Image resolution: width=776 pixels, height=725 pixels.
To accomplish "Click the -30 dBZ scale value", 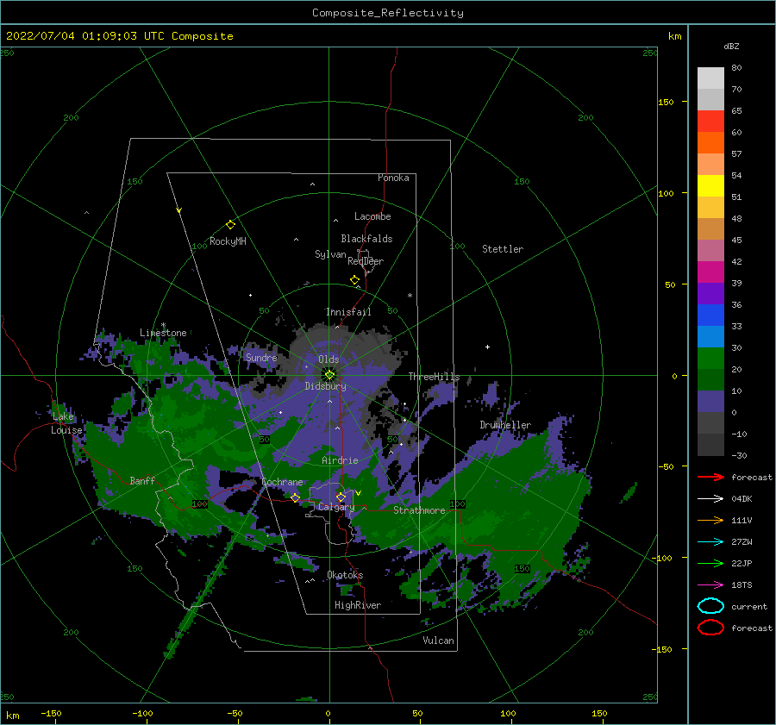I will click(740, 456).
